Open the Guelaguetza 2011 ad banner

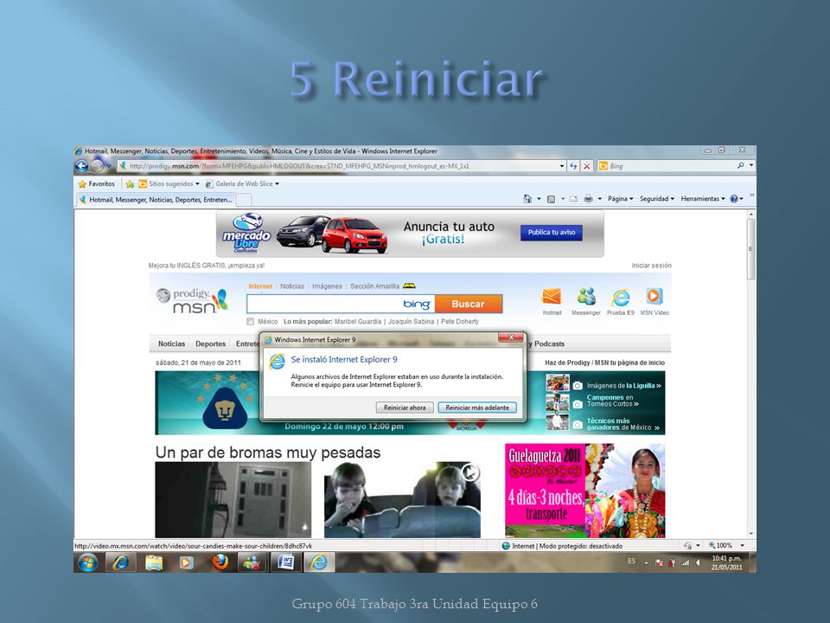coord(585,491)
